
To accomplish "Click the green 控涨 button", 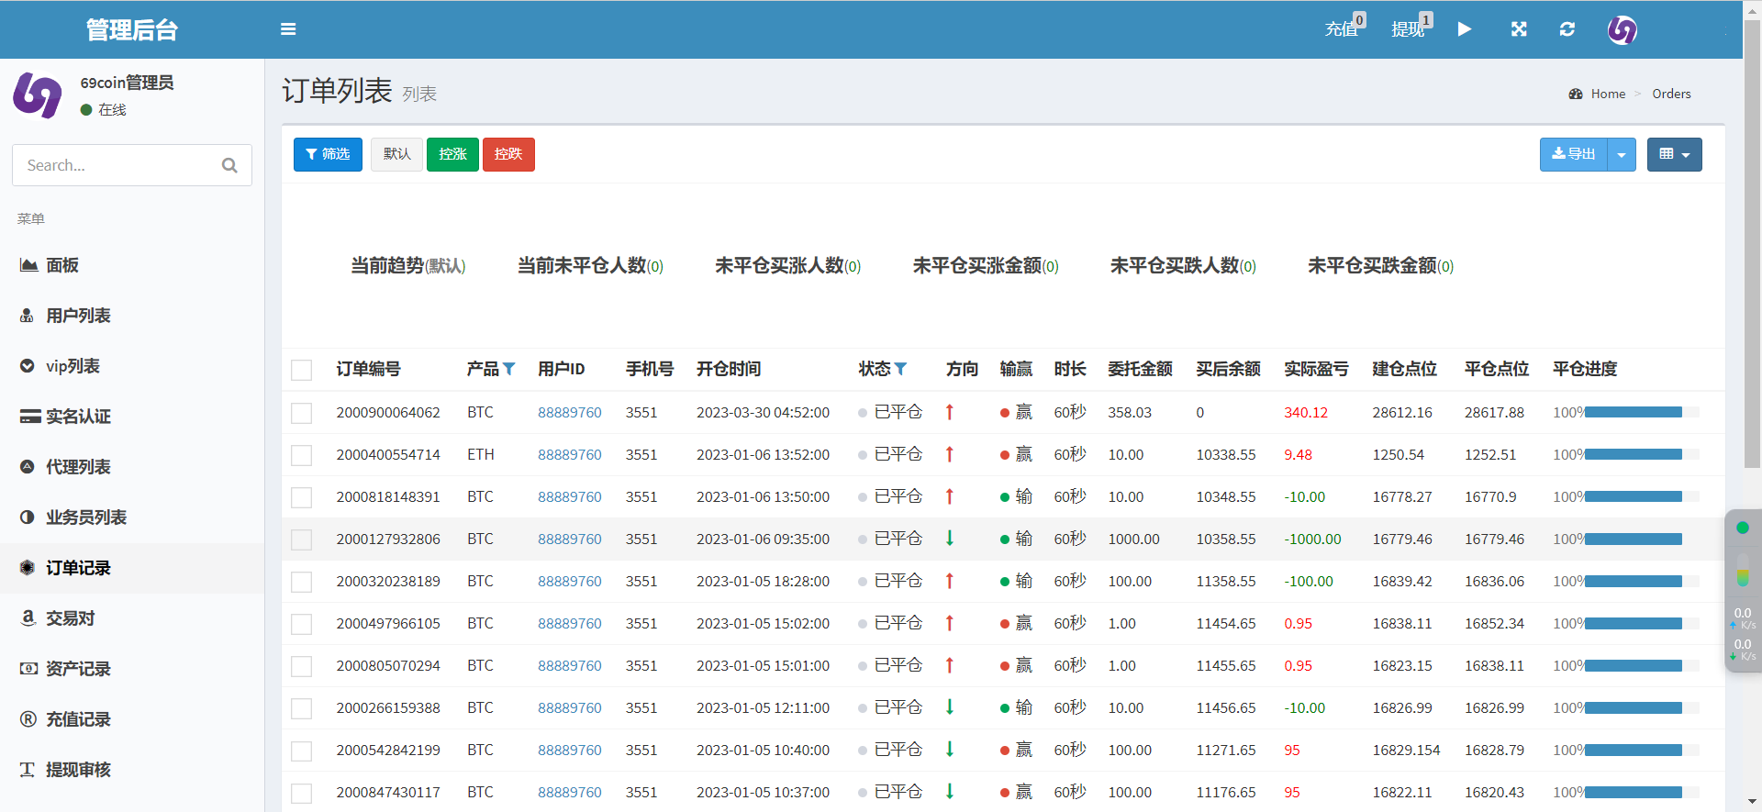I will [452, 154].
